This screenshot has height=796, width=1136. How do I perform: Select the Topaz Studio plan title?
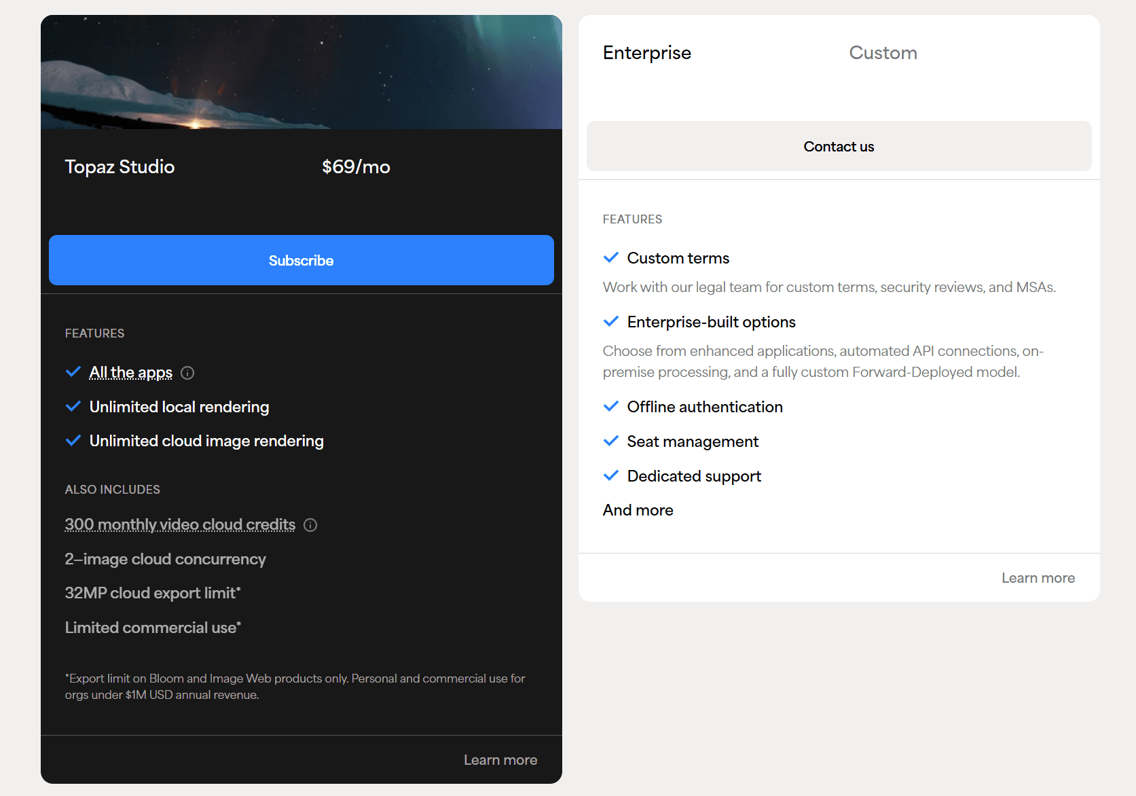click(x=120, y=166)
